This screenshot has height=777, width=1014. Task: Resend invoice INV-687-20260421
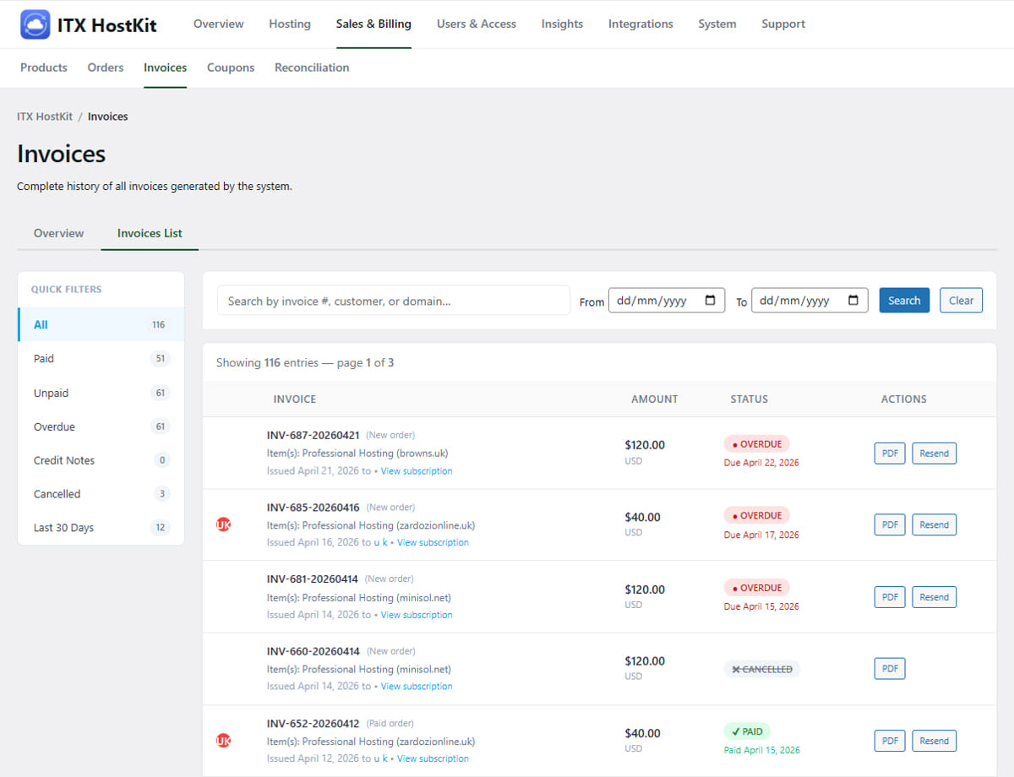935,454
